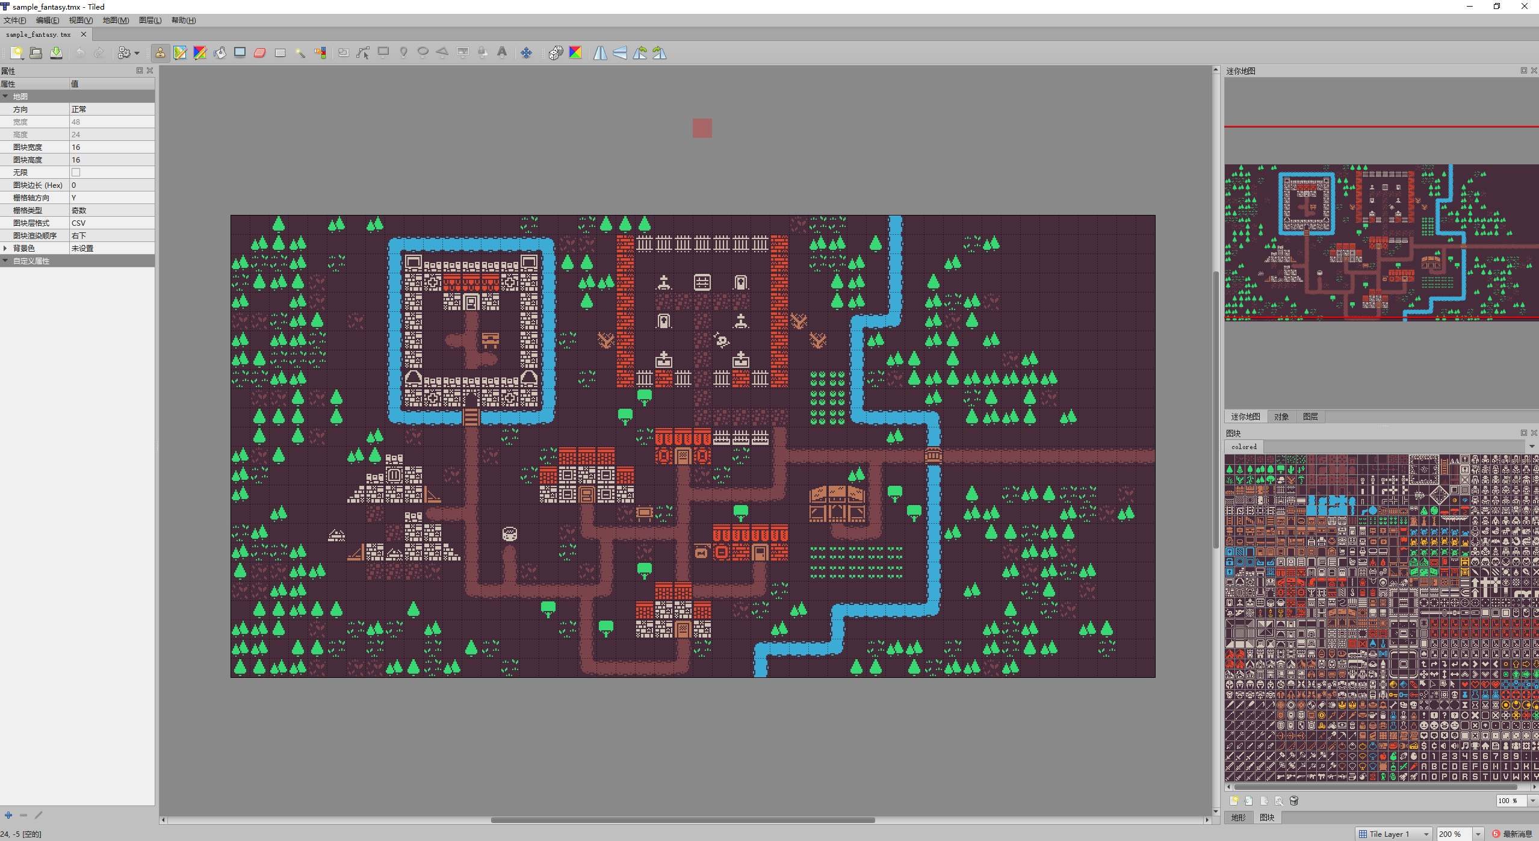Click the 最新消息 news button
This screenshot has width=1539, height=841.
[x=1512, y=834]
